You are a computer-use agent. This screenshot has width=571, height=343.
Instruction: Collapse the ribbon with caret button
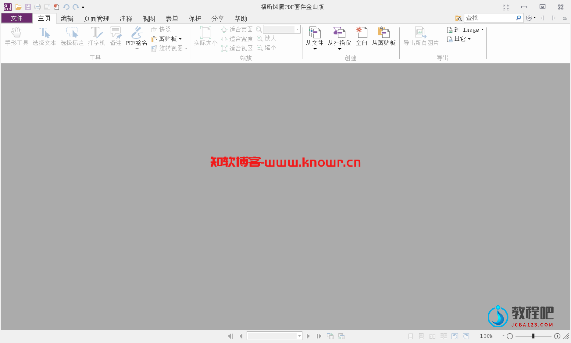(x=564, y=18)
